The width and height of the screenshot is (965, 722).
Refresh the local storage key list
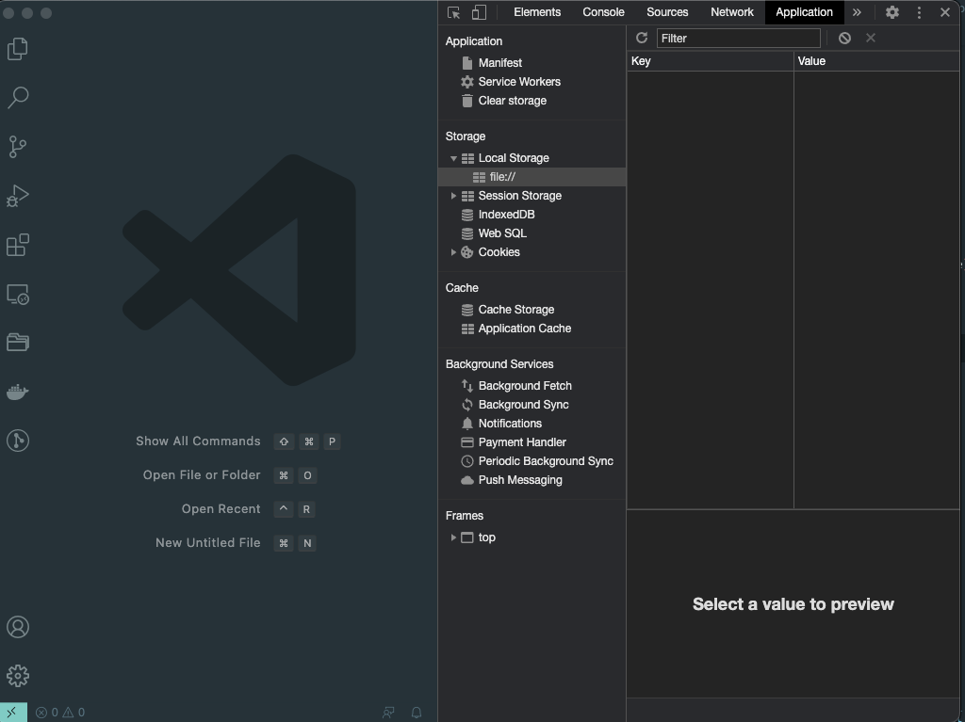click(x=642, y=38)
